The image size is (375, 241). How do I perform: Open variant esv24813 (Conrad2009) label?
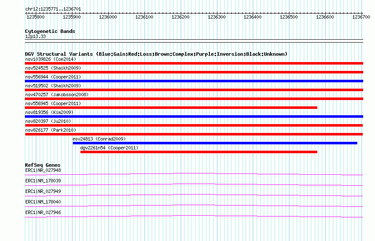coord(99,139)
